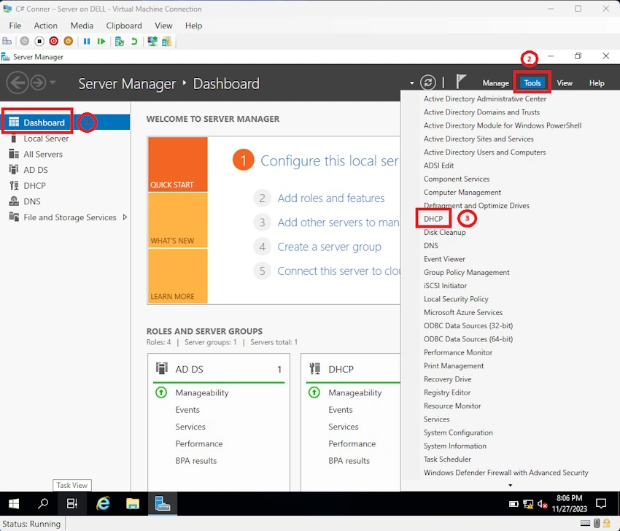Expand File and Storage Services arrow
The height and width of the screenshot is (531, 620).
click(125, 217)
